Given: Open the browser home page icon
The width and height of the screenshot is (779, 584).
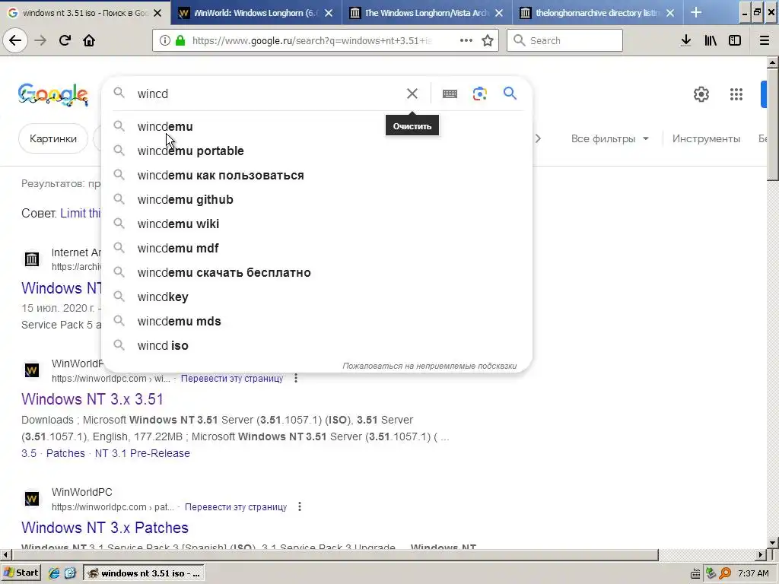Looking at the screenshot, I should tap(89, 41).
